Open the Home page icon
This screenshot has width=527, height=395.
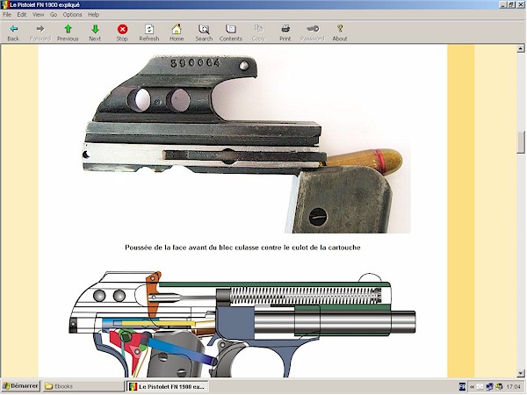click(177, 29)
